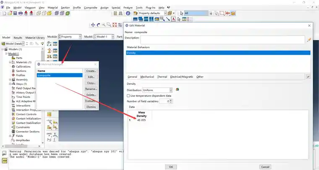The width and height of the screenshot is (319, 170).
Task: Expand the Steps (1) tree node
Action: [10, 84]
